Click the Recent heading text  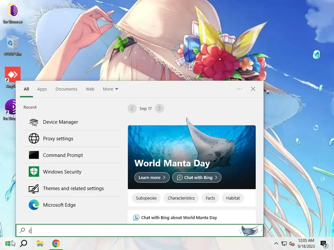tap(30, 107)
